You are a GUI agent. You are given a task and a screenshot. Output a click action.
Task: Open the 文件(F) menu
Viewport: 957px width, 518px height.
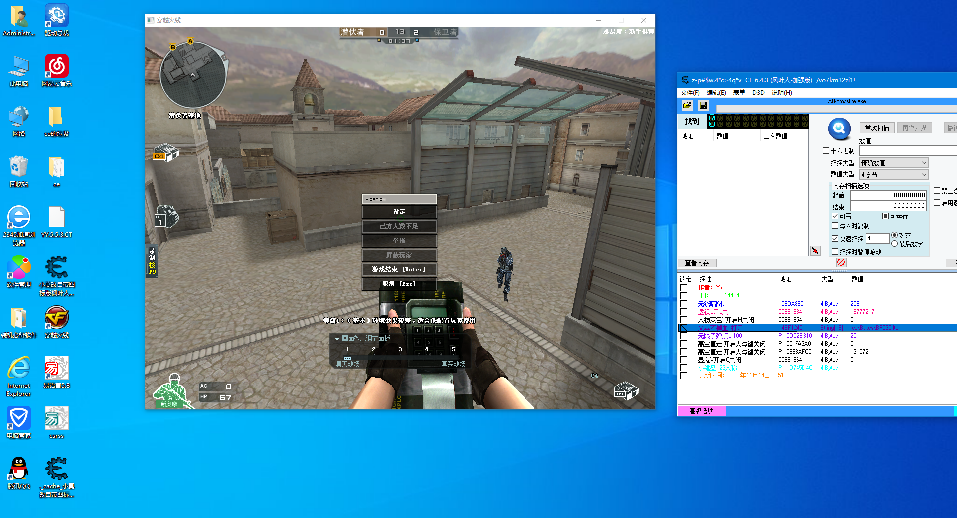[x=690, y=93]
